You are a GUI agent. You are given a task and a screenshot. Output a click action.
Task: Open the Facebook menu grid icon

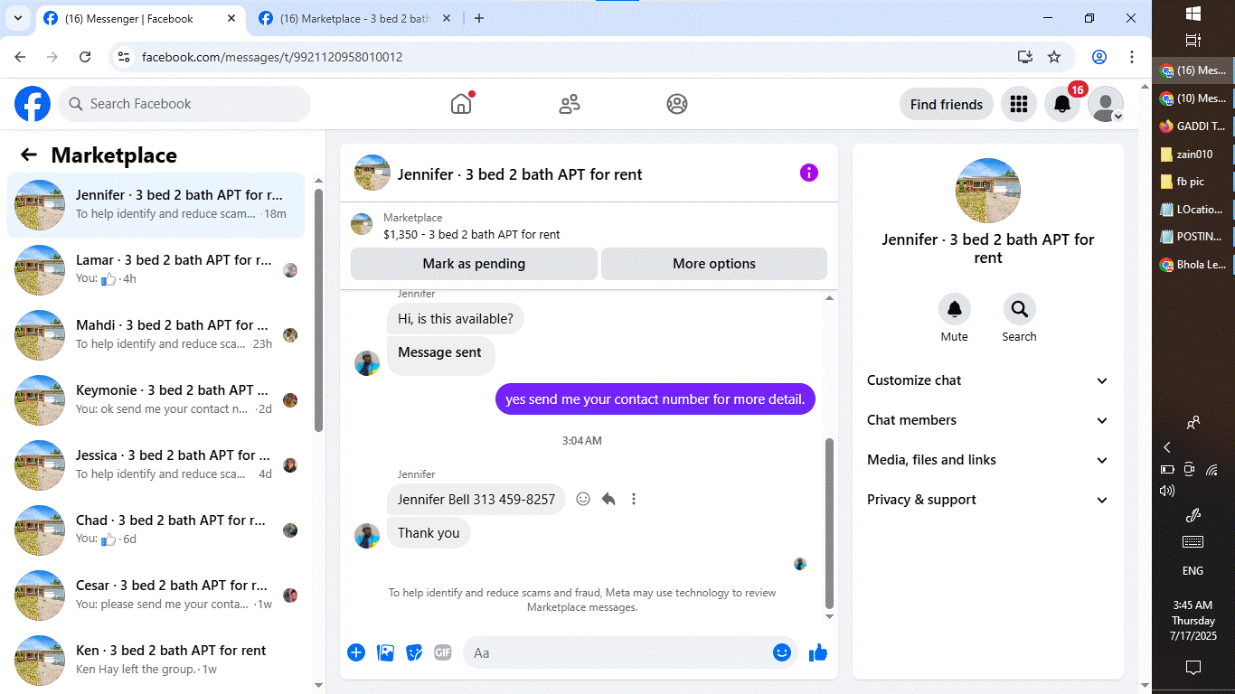point(1019,104)
